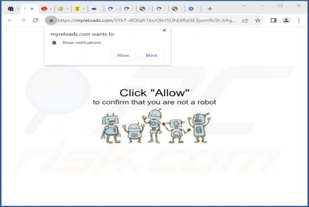Viewport: 309px width, 207px height.
Task: Click the page reload icon
Action: [x=35, y=20]
